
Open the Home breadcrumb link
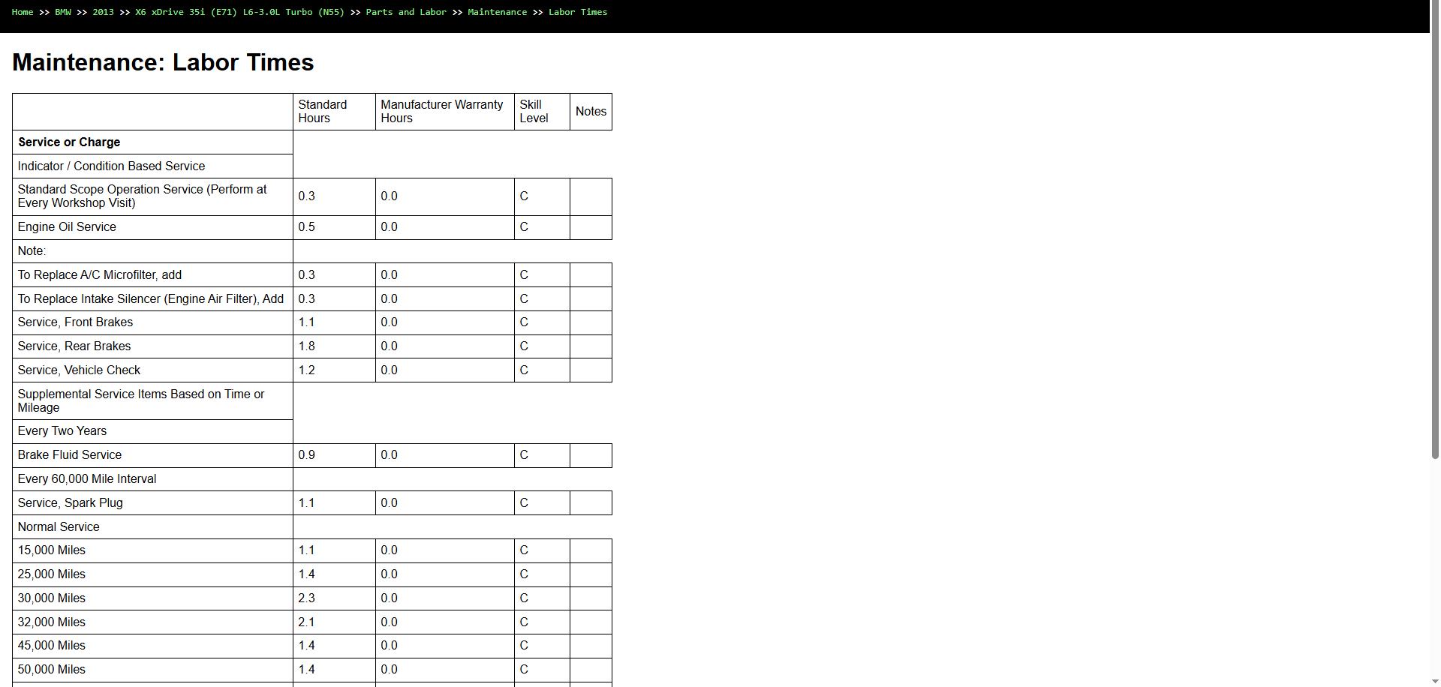23,12
